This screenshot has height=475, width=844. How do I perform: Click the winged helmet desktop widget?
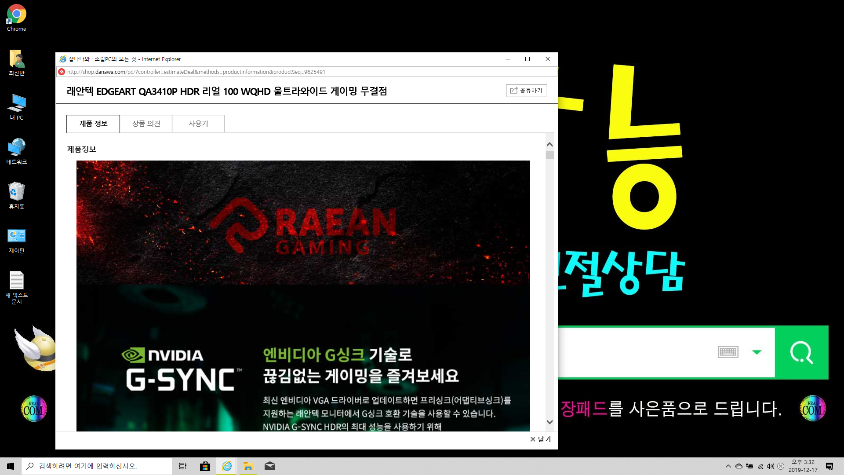pyautogui.click(x=35, y=349)
